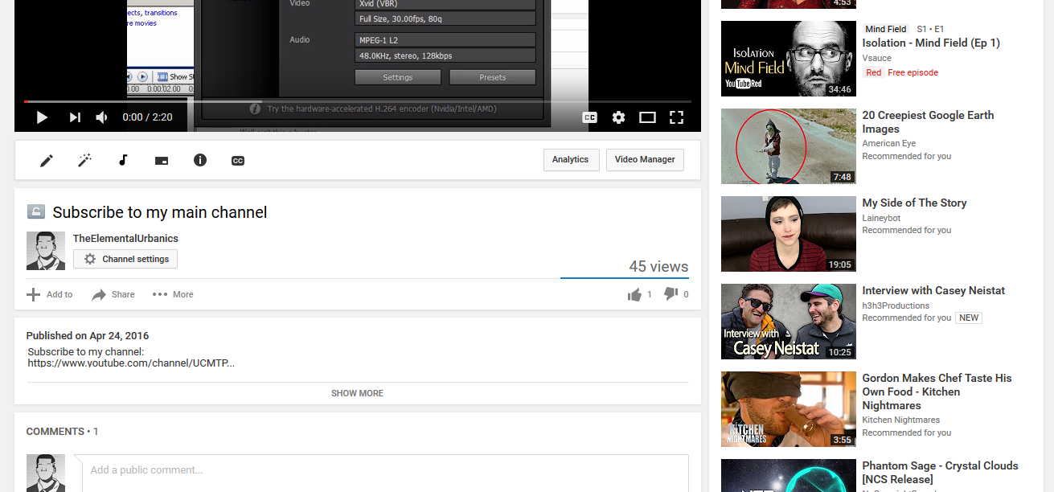Open the video info editor pencil
The height and width of the screenshot is (492, 1054).
tap(47, 161)
